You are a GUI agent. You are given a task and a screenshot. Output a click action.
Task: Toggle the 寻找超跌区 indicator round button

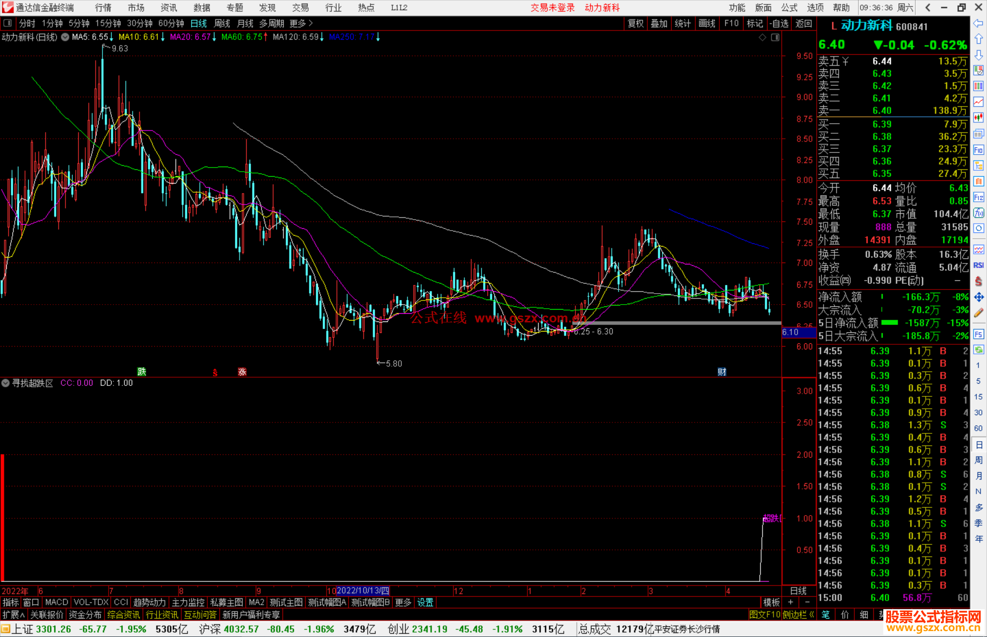point(5,383)
